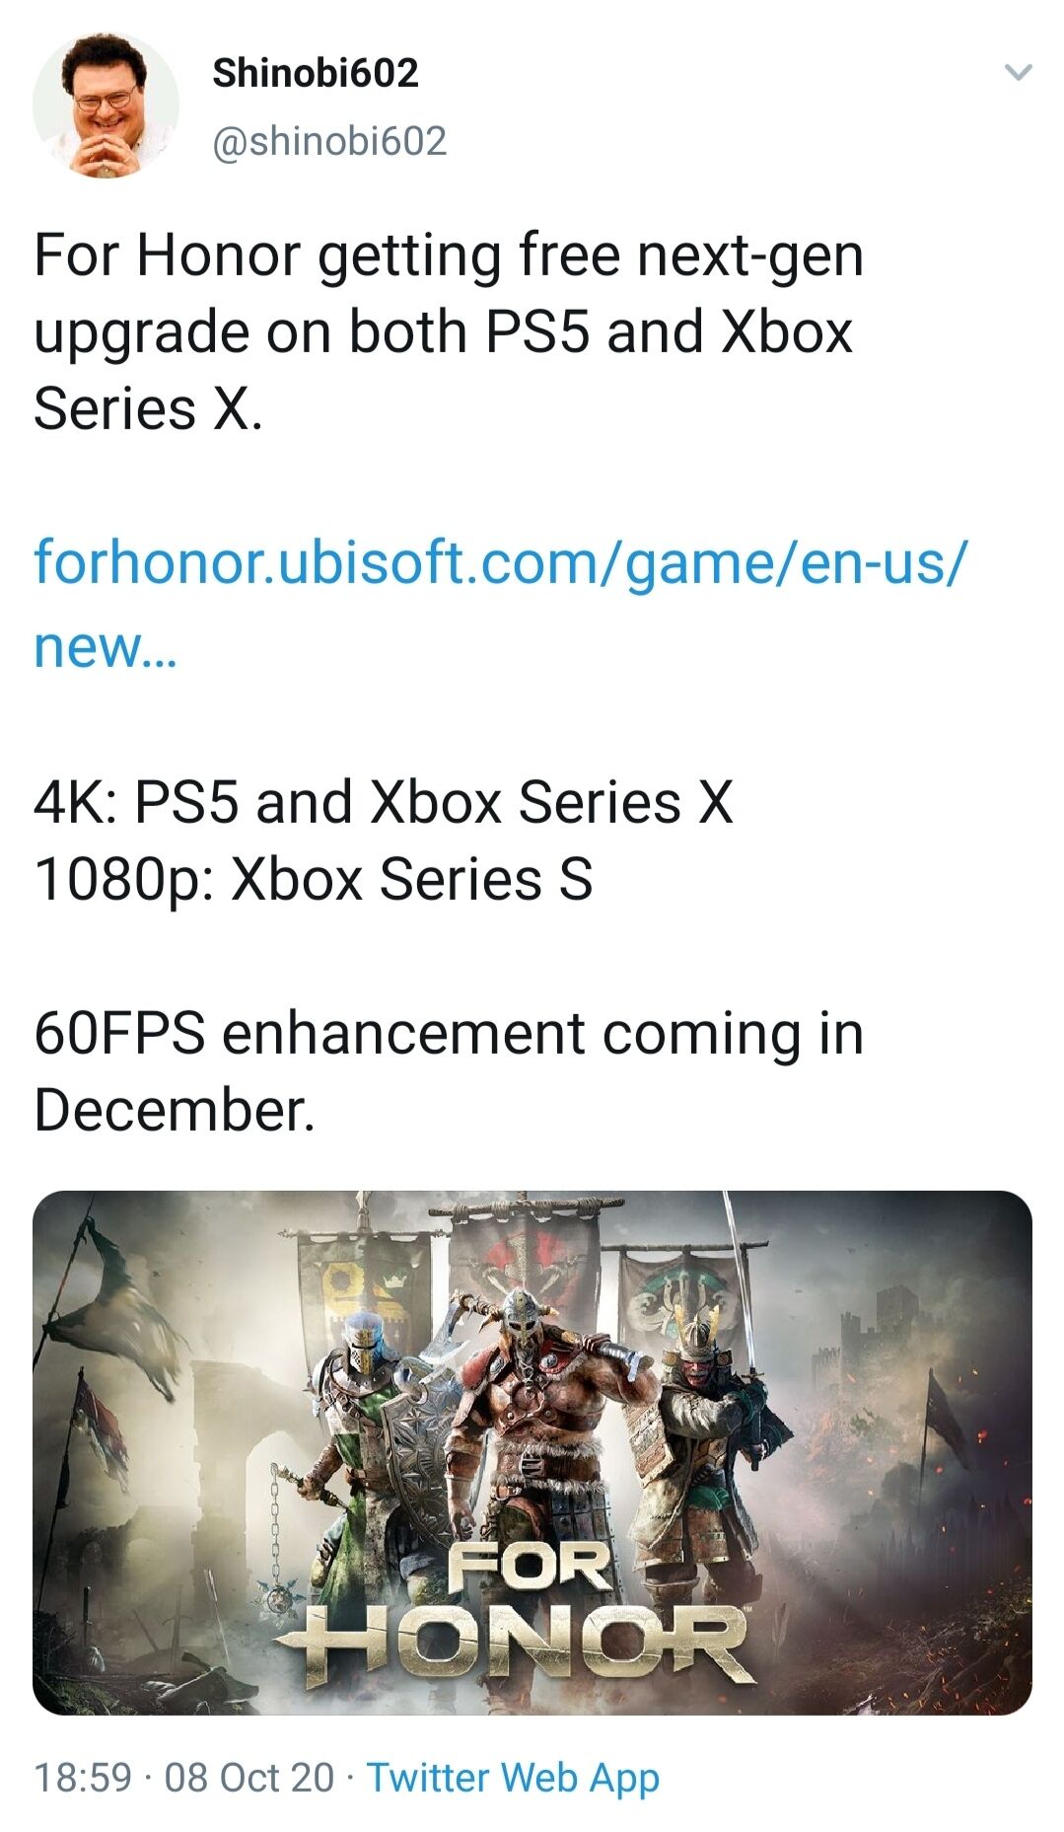Expand the tweet options chevron

tap(1018, 72)
